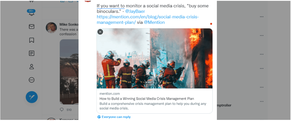Viewport: 291px width, 121px height.
Task: Click Mike Sonko's profile avatar
Action: pos(51,28)
